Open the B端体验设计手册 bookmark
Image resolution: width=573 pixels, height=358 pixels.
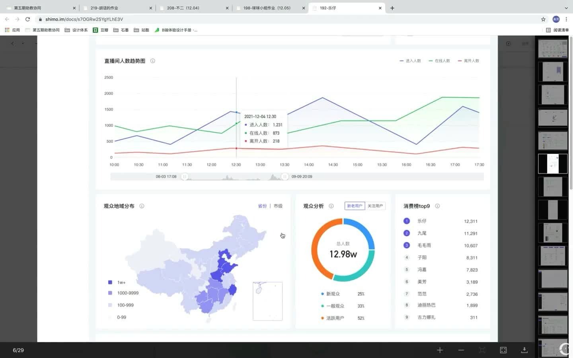tap(176, 30)
